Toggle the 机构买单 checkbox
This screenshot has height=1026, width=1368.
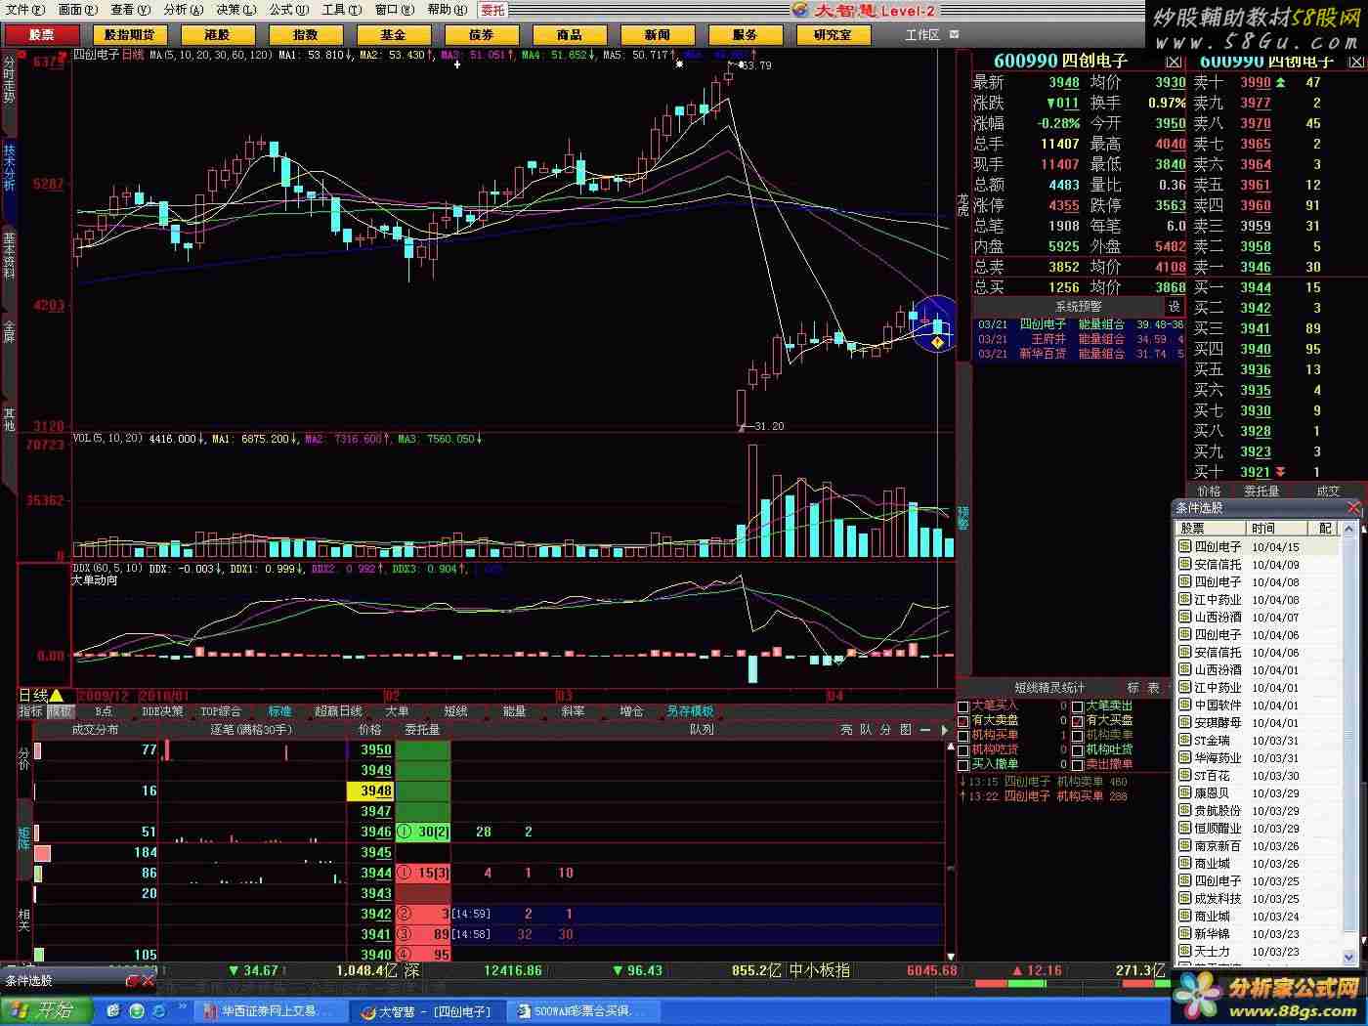click(963, 735)
